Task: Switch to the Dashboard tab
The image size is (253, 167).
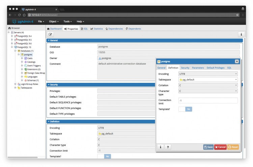Action: tap(54, 29)
